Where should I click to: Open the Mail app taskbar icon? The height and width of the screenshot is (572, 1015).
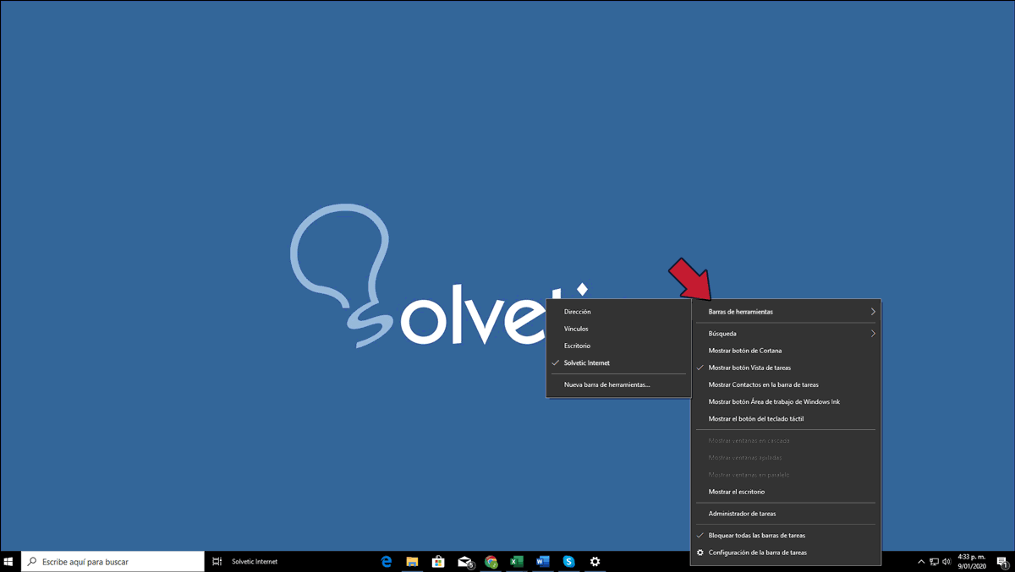[464, 561]
